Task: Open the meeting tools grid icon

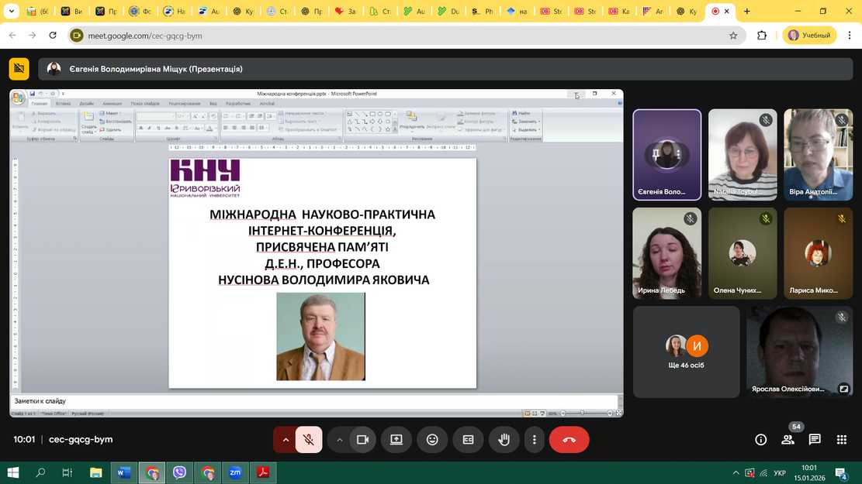Action: [841, 440]
